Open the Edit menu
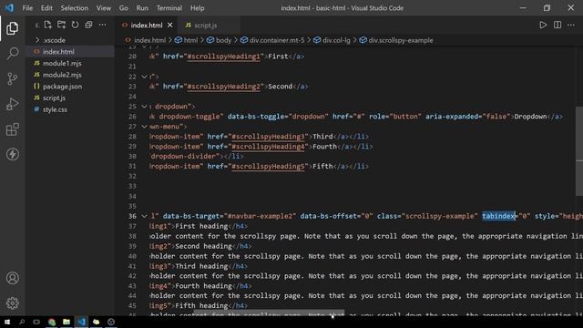Viewport: 583px width, 328px height. [46, 8]
